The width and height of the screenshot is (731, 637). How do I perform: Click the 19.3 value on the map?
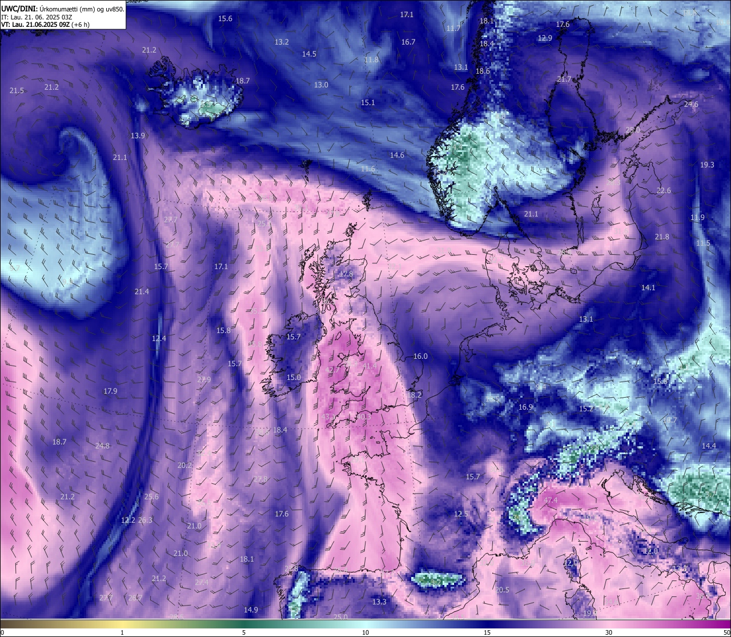(707, 165)
